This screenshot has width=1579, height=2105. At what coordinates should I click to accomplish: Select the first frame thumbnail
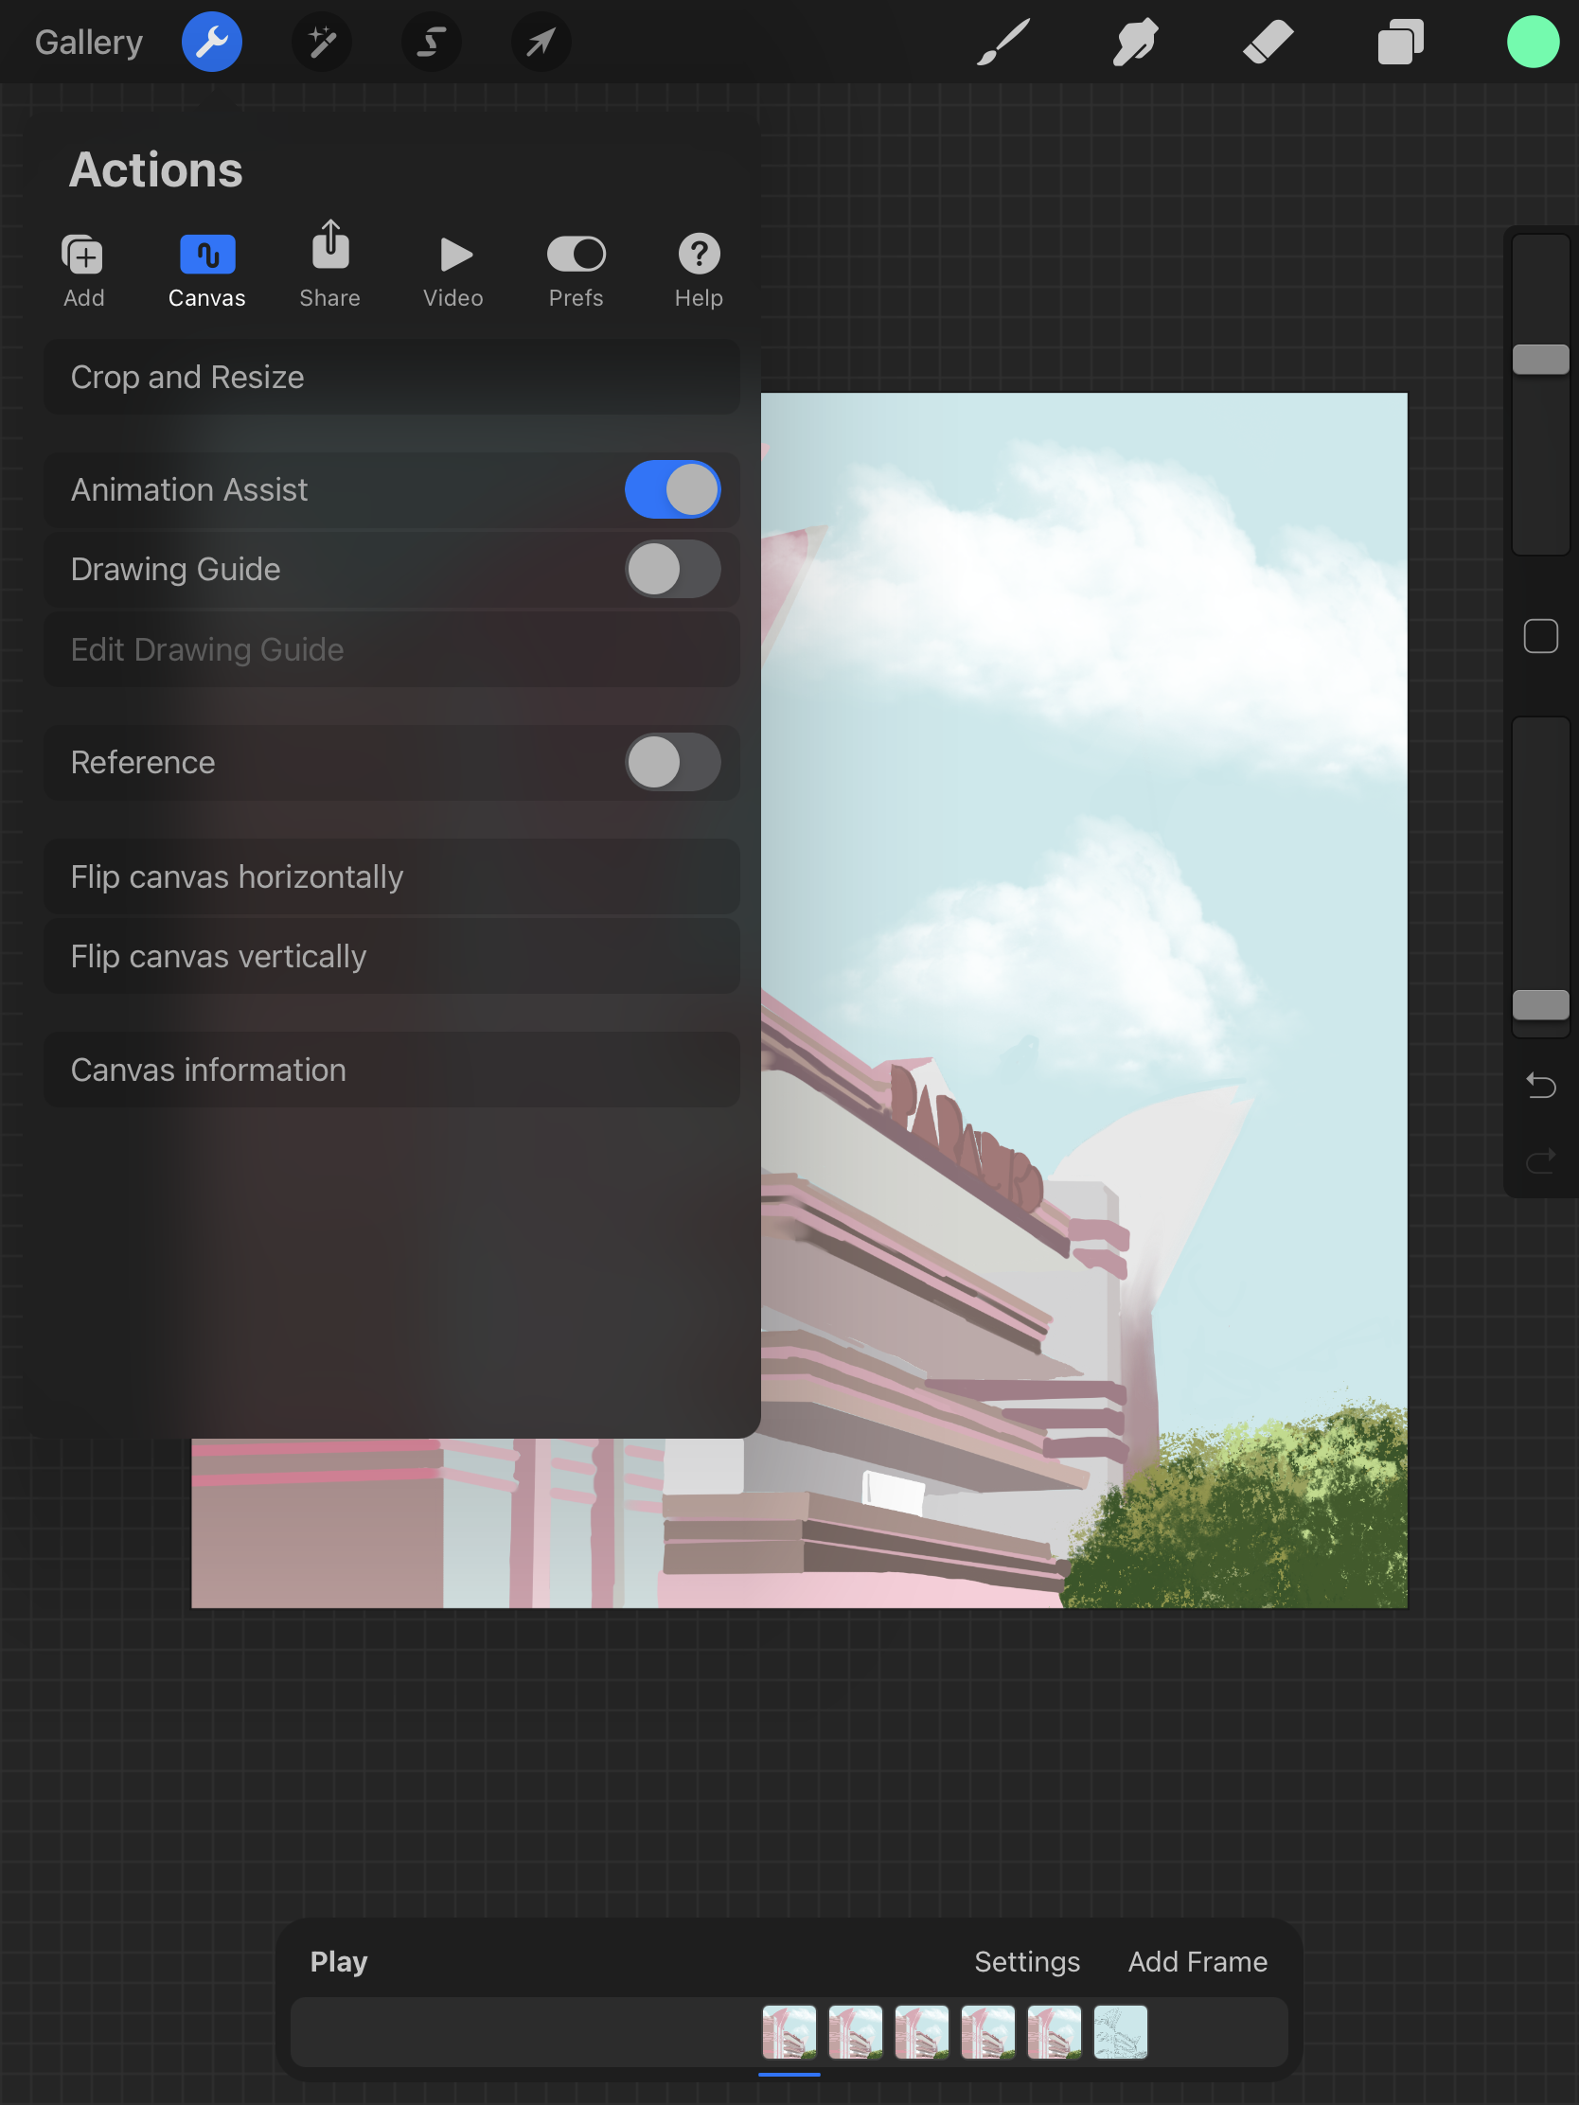pyautogui.click(x=789, y=2032)
